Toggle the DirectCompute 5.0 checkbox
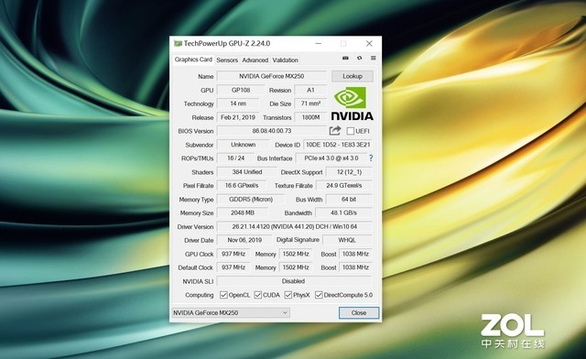Screen dimensions: 586x359 pyautogui.click(x=319, y=295)
